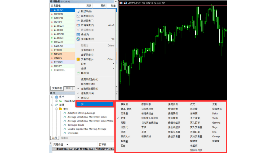
Task: Click the Bollinger Bands indicator icon
Action: 65,125
